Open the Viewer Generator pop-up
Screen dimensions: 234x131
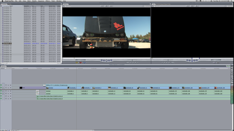[x=218, y=63]
